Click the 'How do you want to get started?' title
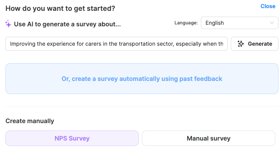Image resolution: width=280 pixels, height=151 pixels. click(60, 9)
